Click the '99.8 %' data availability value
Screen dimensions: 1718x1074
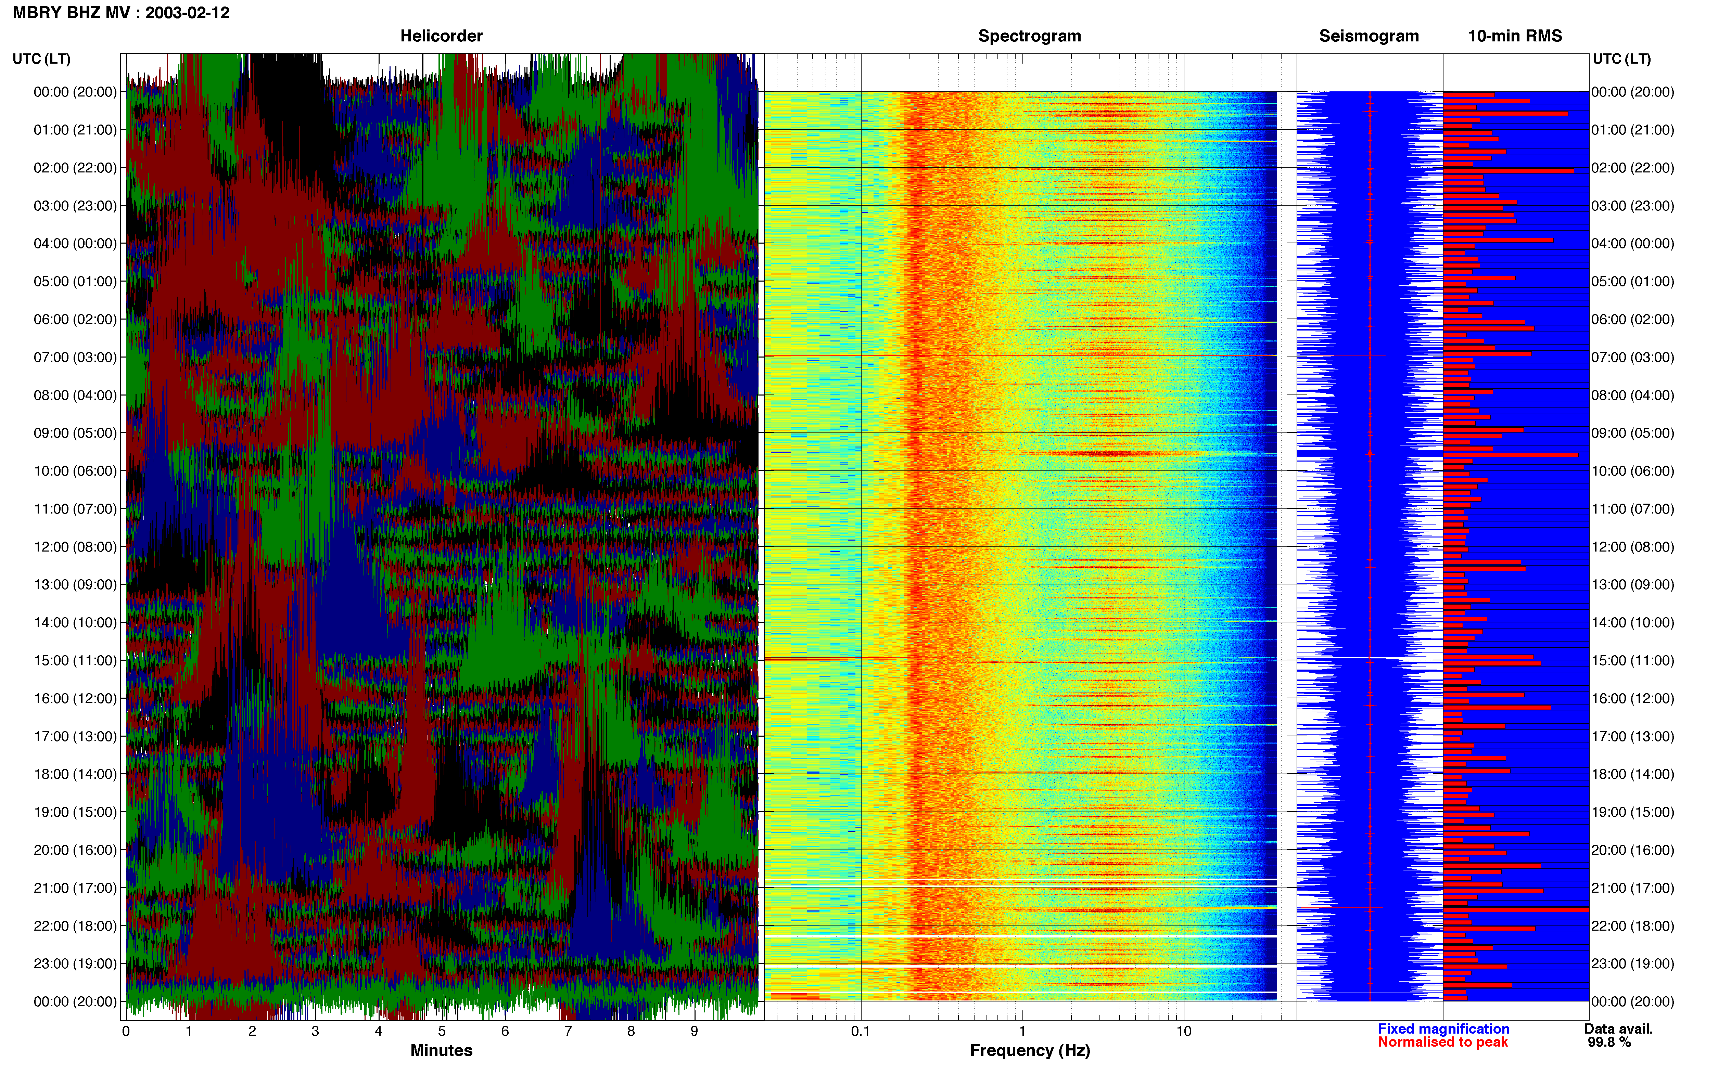click(x=1609, y=1042)
